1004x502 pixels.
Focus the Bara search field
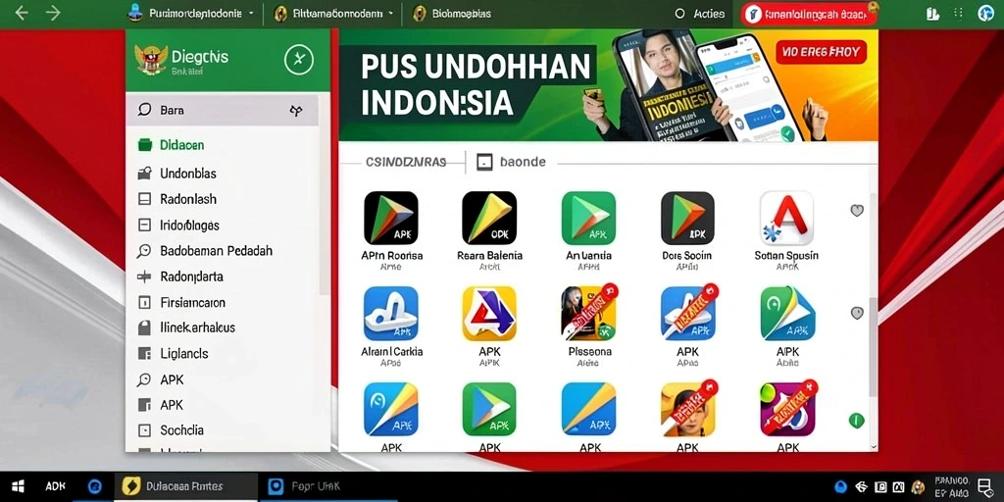click(x=223, y=110)
